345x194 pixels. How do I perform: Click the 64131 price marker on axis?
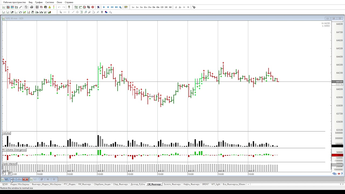click(x=337, y=82)
